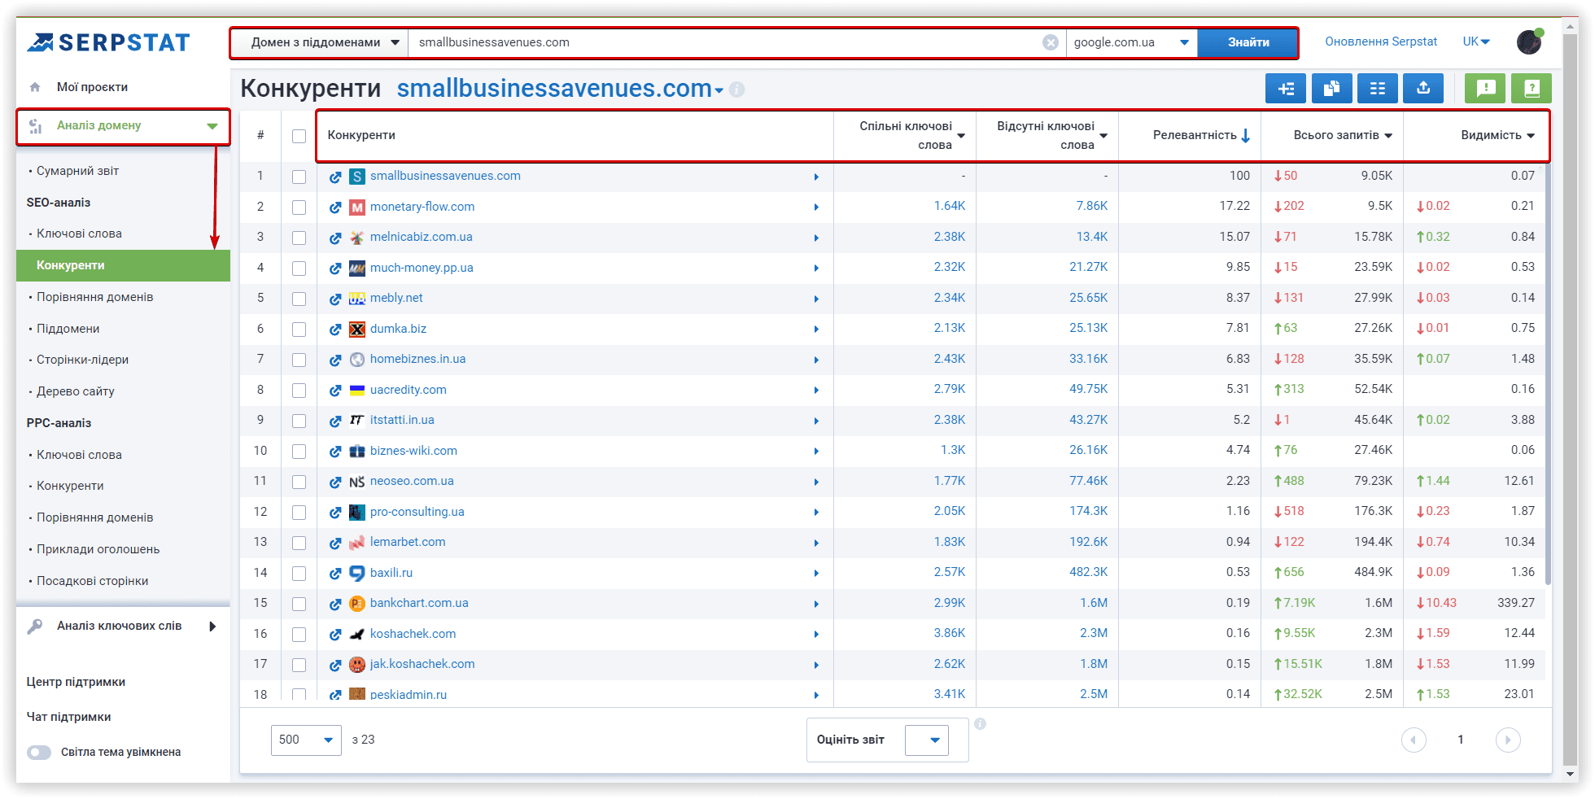The height and width of the screenshot is (799, 1595).
Task: Open external link icon for monetary-flow.com
Action: point(334,207)
